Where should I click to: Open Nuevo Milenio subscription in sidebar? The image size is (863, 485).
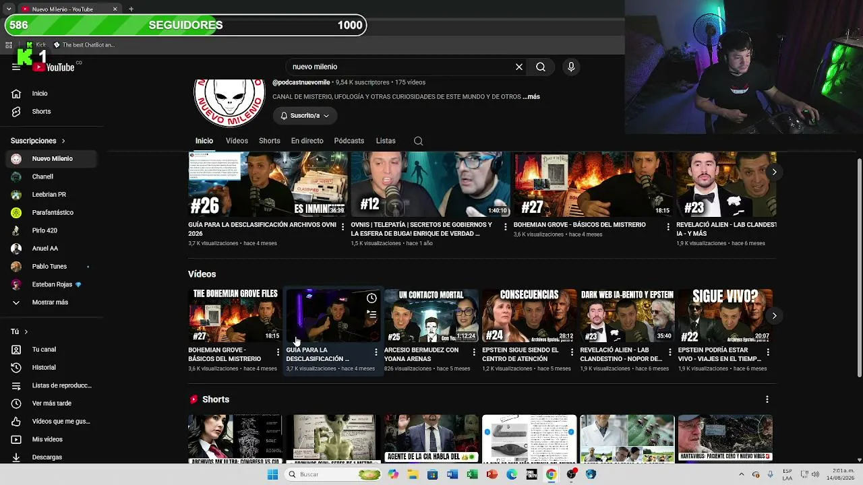coord(51,159)
